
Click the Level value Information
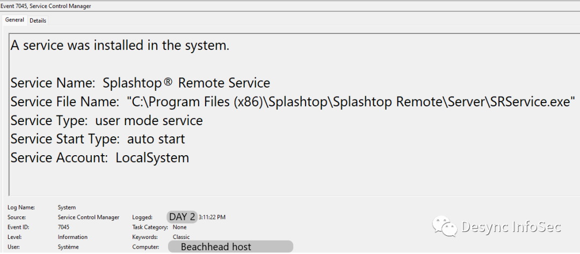click(x=73, y=237)
